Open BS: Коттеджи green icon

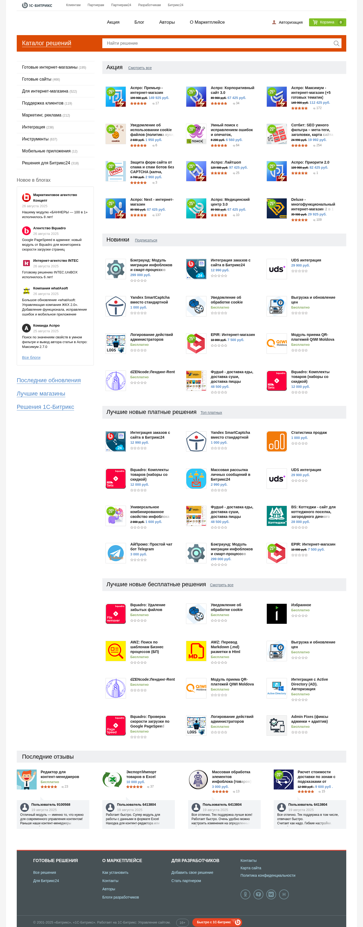click(x=277, y=516)
